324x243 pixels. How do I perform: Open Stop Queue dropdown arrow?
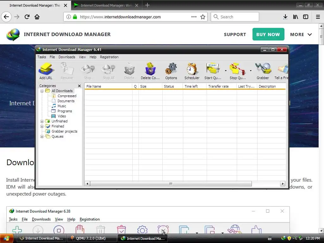pyautogui.click(x=251, y=71)
